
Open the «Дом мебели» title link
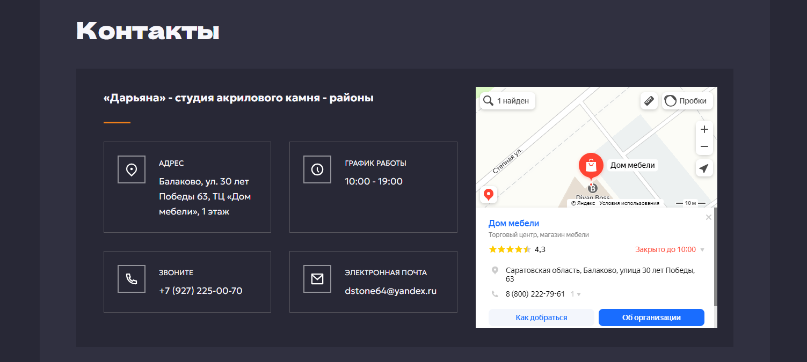[x=514, y=223]
